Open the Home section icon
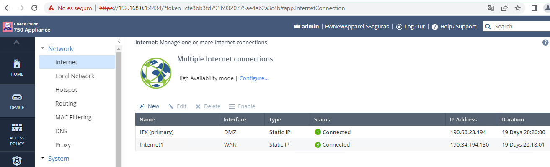 tap(17, 68)
